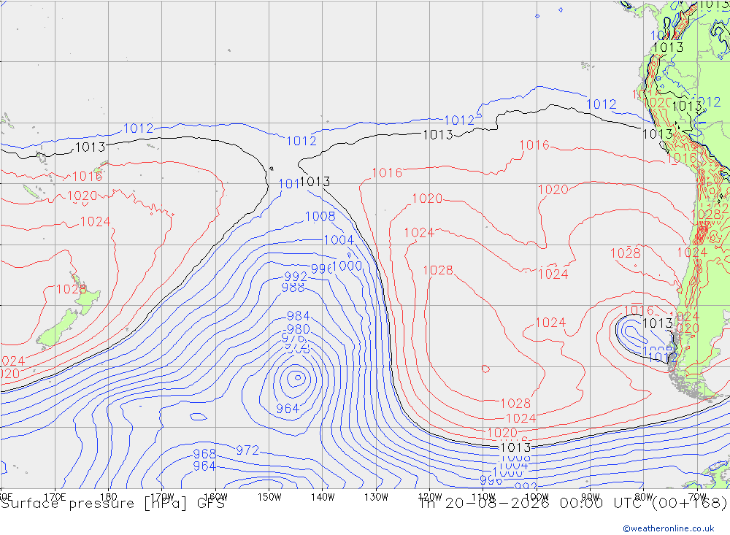
Task: Click the 130W longitude axis label
Action: pyautogui.click(x=376, y=497)
